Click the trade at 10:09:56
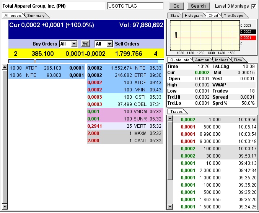 click(x=215, y=119)
